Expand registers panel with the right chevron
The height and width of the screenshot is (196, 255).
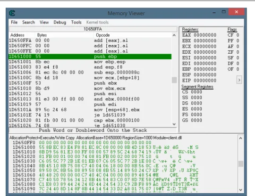[239, 80]
